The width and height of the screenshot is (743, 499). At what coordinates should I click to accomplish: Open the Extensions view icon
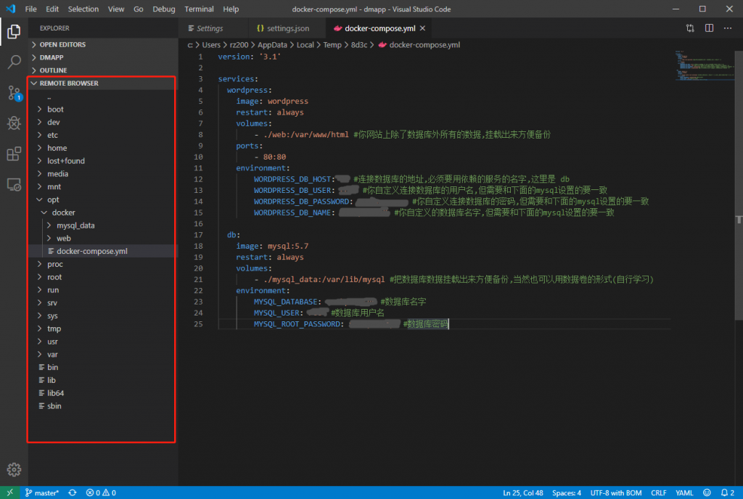click(x=14, y=154)
